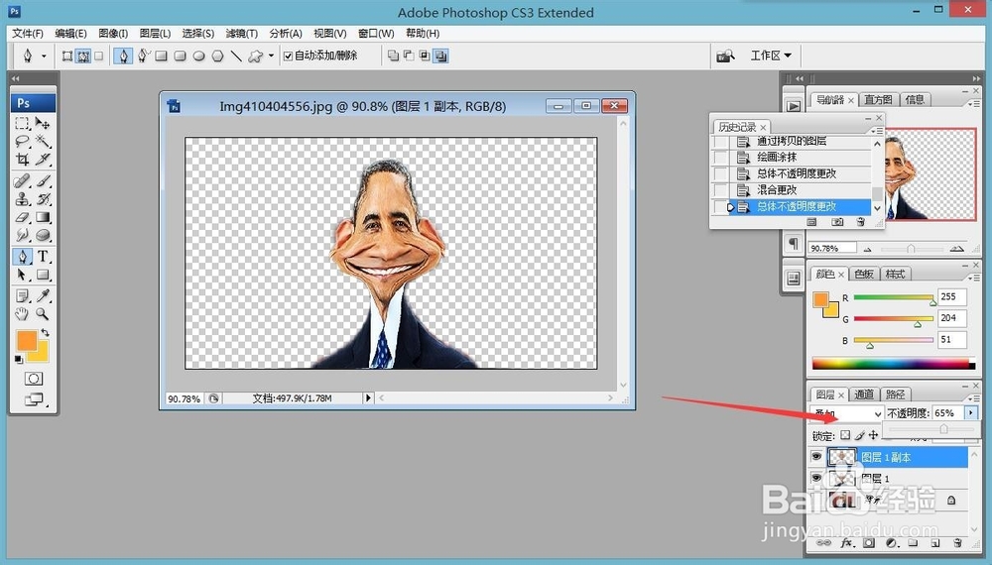Select the Rectangle Shape tool in toolbox
Screen dimensions: 992x565
coord(43,275)
